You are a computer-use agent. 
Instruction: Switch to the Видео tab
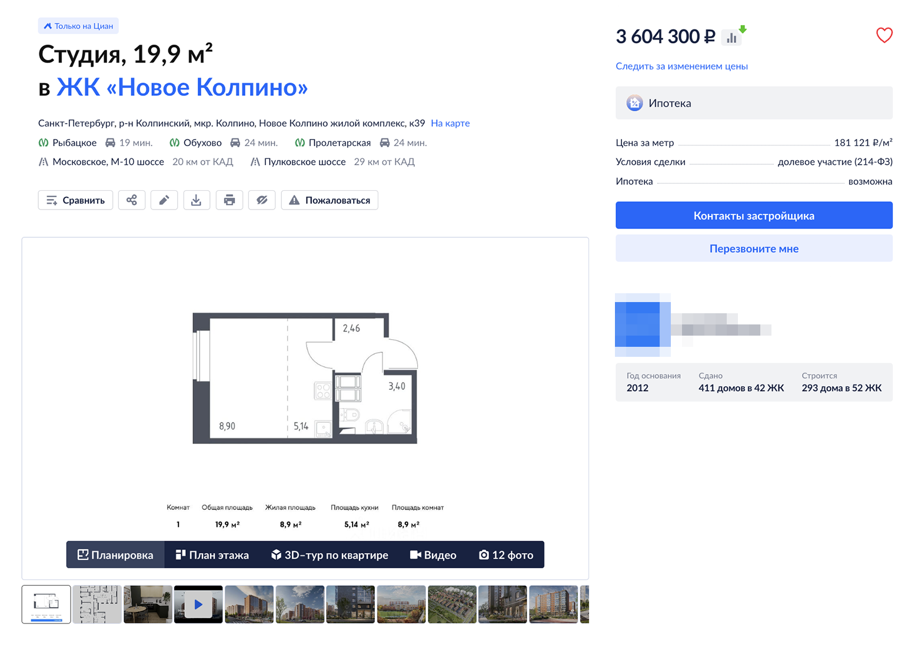pos(433,555)
